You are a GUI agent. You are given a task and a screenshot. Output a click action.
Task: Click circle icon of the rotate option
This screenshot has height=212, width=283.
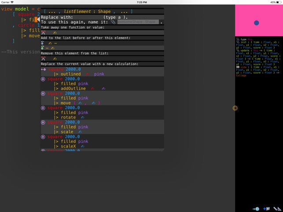43,108
